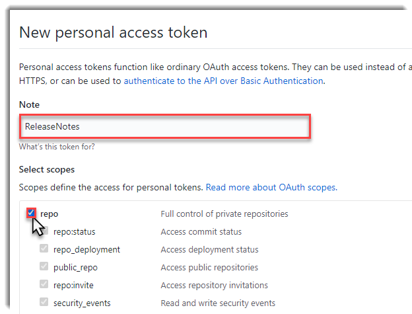Click the security_events label text
412x314 pixels.
click(x=82, y=303)
